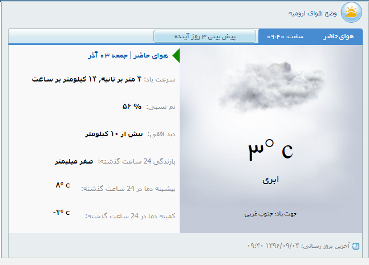Click the ۵۶ % humidity value
The width and height of the screenshot is (369, 265).
[132, 107]
